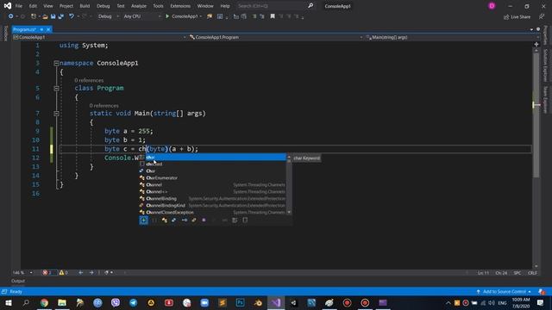The image size is (552, 310).
Task: Open the ConsoleApp1.Program type dropdown
Action: tap(276, 37)
